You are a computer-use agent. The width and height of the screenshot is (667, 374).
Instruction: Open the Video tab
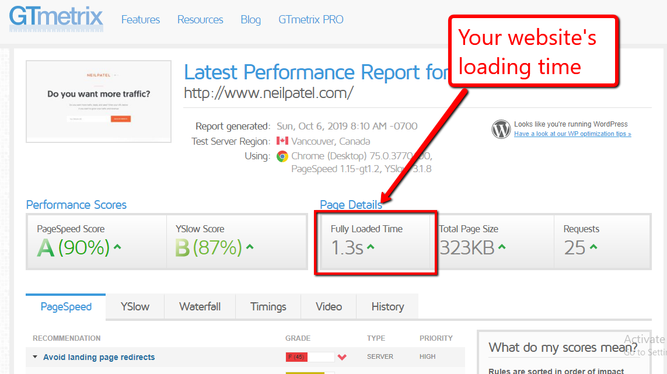[x=329, y=306]
